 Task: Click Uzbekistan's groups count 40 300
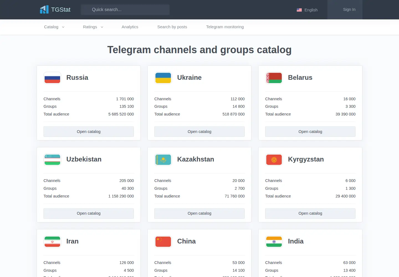coord(128,188)
